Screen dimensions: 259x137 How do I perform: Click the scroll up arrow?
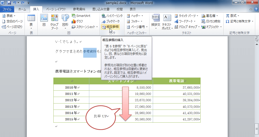[x=256, y=44]
